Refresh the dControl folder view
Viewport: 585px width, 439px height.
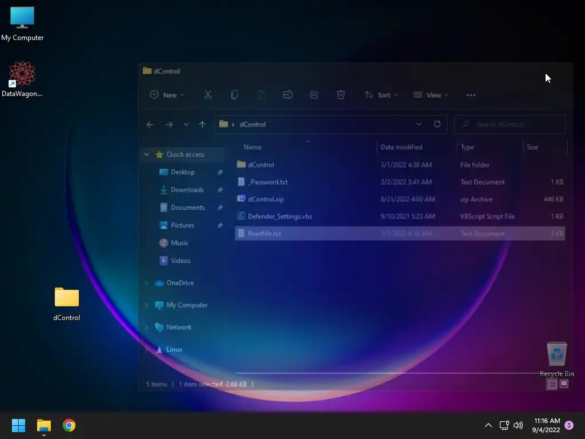pos(437,124)
